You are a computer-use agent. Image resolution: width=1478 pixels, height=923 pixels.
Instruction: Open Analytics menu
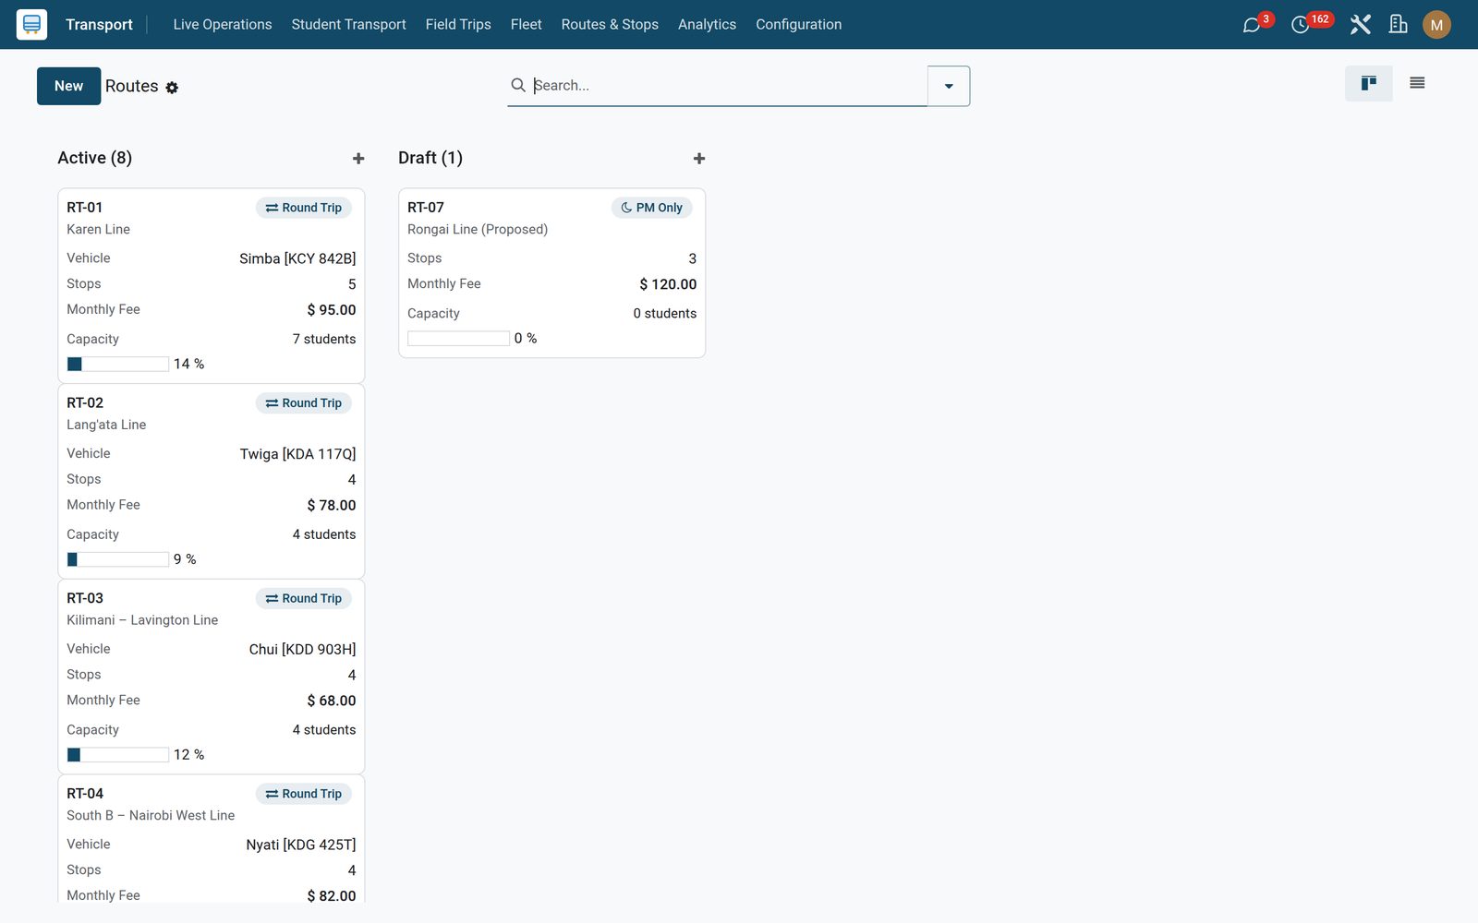click(707, 24)
